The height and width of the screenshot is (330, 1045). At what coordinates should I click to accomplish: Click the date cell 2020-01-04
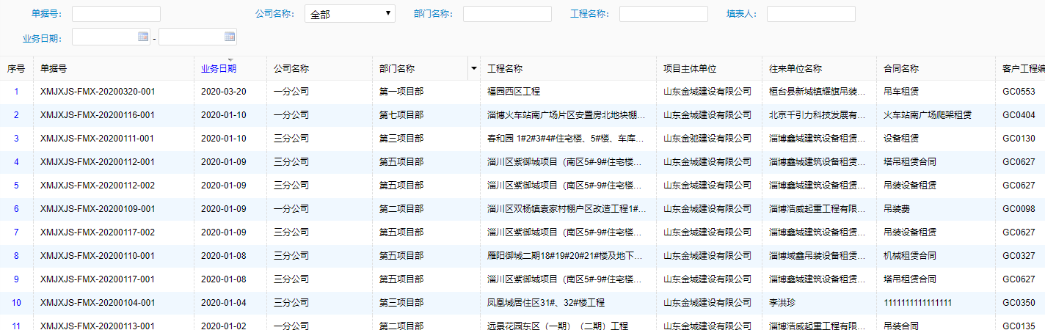point(224,303)
